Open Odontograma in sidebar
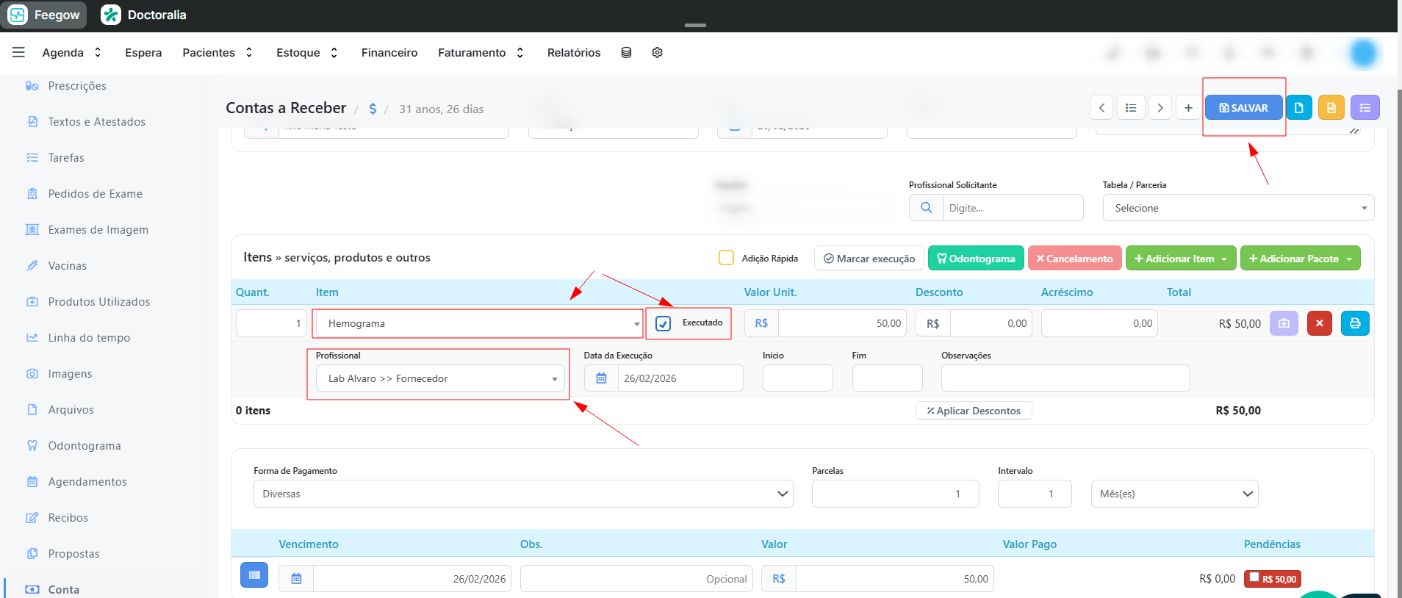This screenshot has width=1402, height=598. pos(85,446)
